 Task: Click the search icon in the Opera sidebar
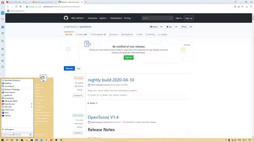click(x=3, y=41)
